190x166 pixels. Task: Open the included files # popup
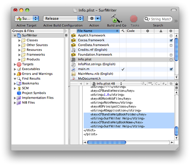point(164,84)
